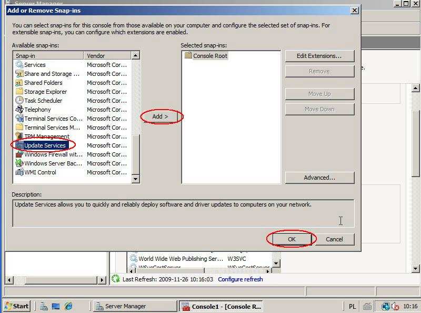This screenshot has height=313, width=421.
Task: Click the Advanced button
Action: point(319,178)
